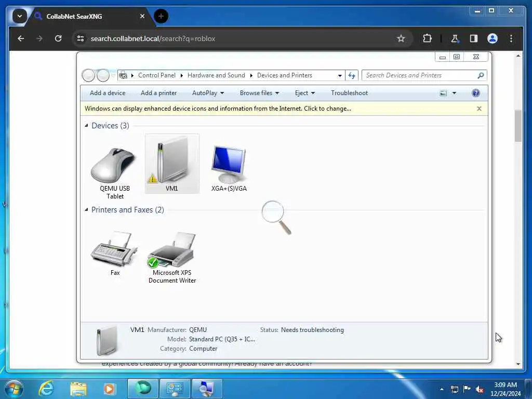
Task: Open the Eject dropdown
Action: click(304, 93)
